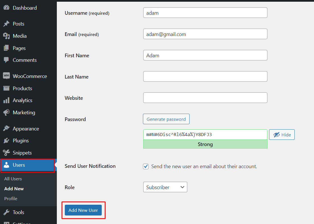Click the Comments speech bubble icon
The height and width of the screenshot is (224, 314).
pos(6,60)
